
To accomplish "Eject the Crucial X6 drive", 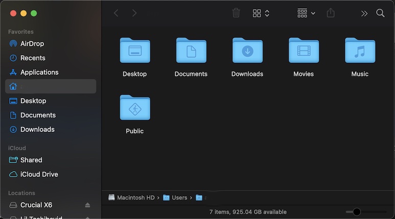I will coord(87,205).
